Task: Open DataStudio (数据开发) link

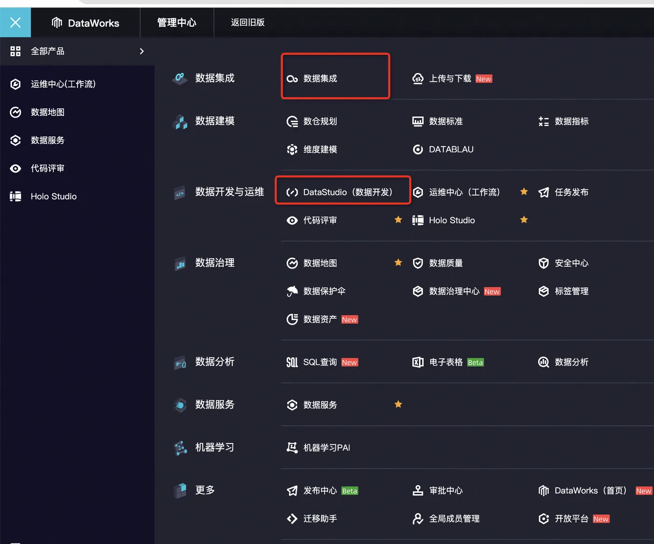Action: click(348, 192)
